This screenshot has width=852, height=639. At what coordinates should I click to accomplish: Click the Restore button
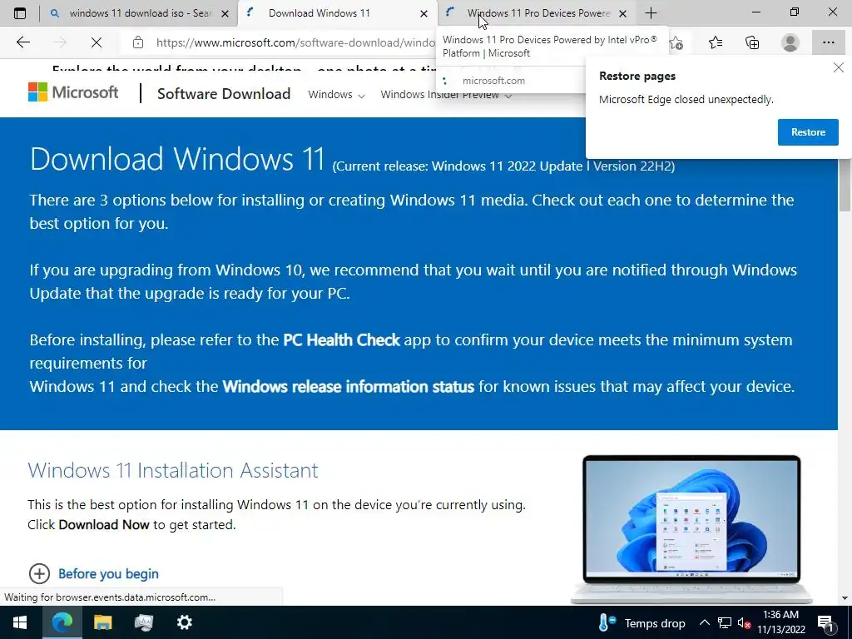[808, 132]
